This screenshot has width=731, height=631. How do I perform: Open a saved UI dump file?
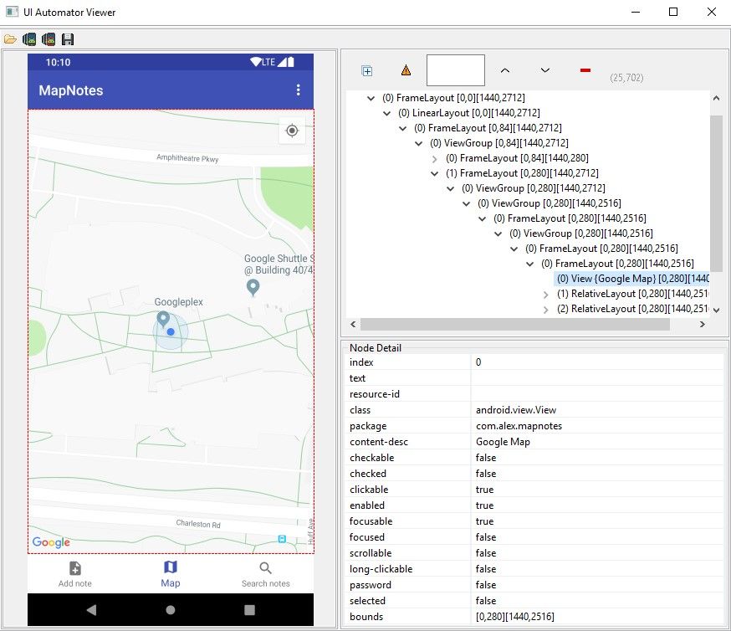[x=12, y=38]
